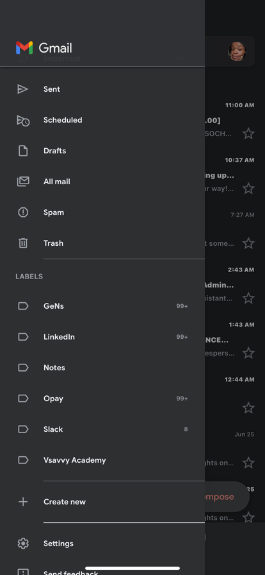Open the GeNs label

(x=102, y=306)
